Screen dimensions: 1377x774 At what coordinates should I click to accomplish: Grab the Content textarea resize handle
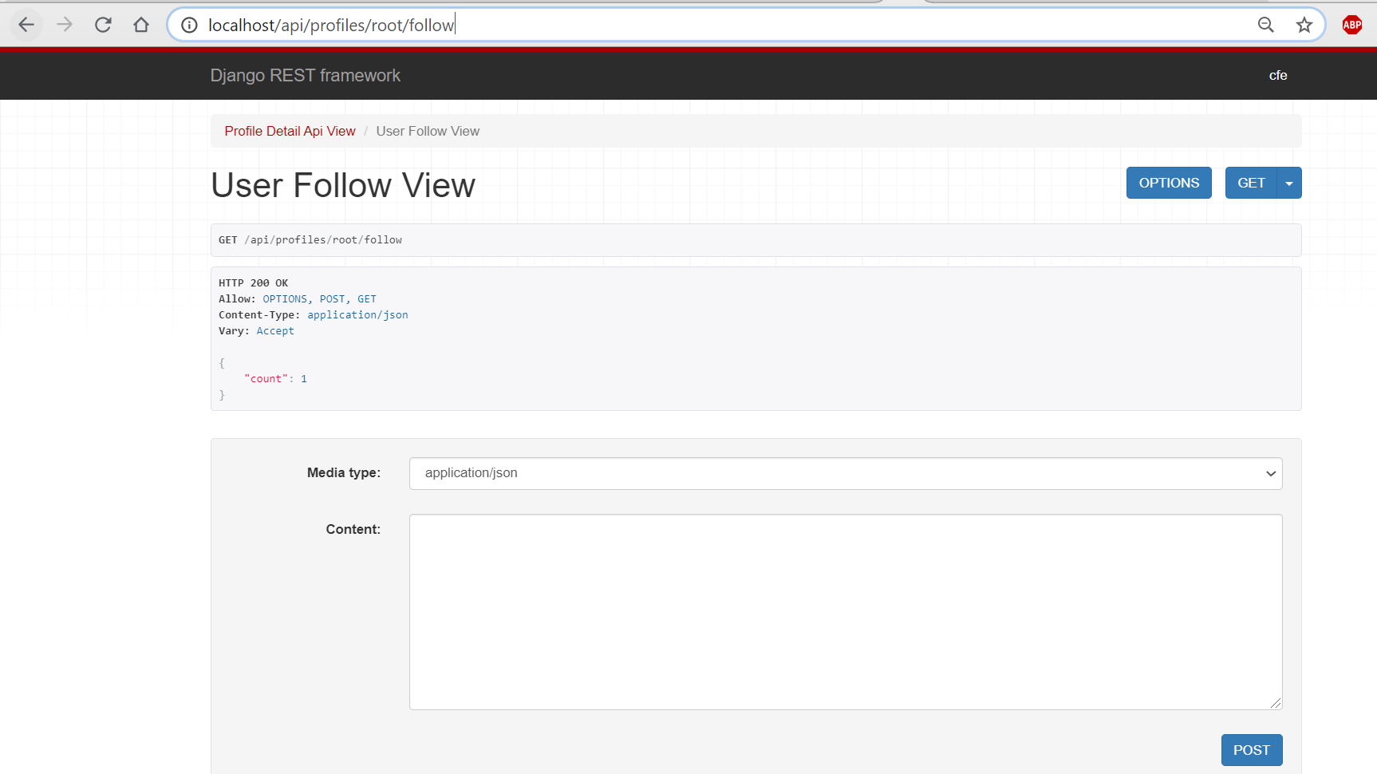(1276, 703)
